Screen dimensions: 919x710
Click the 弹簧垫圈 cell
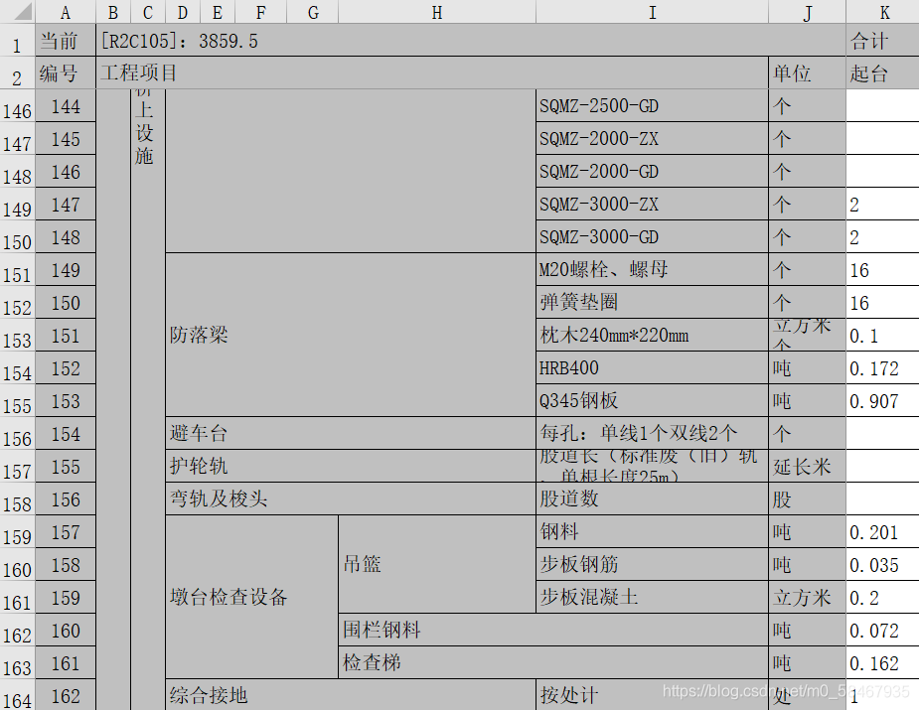(x=653, y=303)
